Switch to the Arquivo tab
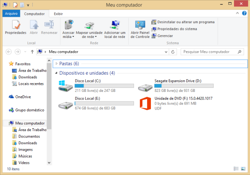The height and width of the screenshot is (175, 250). tap(11, 14)
